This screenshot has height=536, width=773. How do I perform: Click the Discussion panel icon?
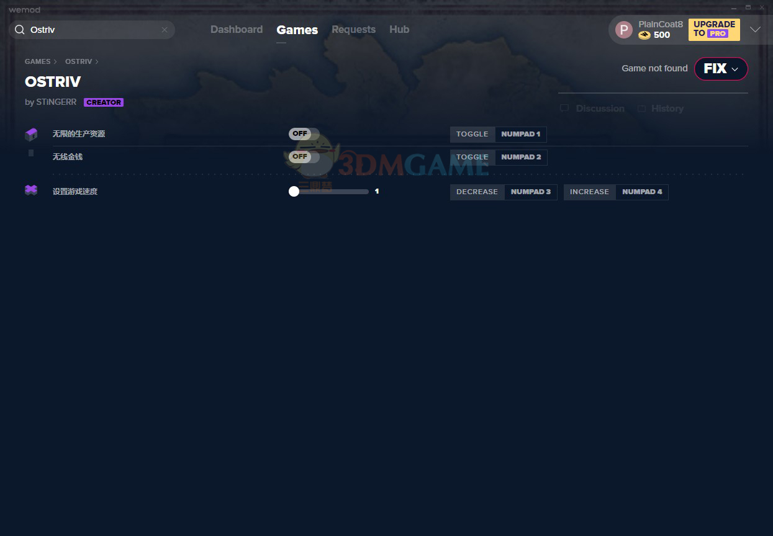pyautogui.click(x=564, y=109)
